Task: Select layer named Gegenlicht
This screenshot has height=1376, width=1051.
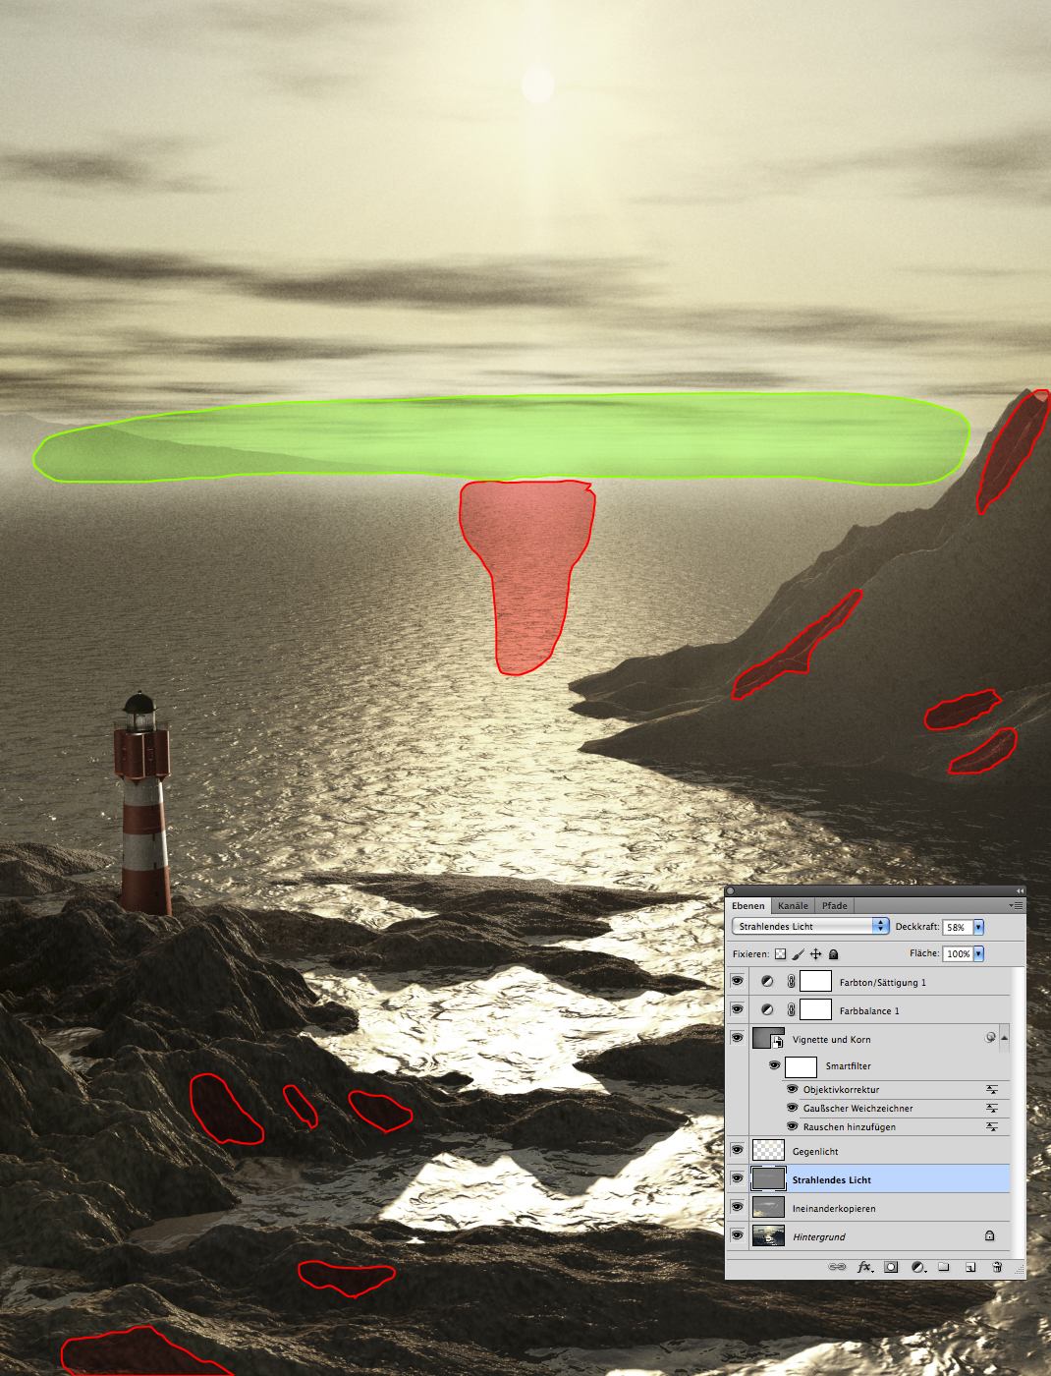Action: [x=814, y=1151]
